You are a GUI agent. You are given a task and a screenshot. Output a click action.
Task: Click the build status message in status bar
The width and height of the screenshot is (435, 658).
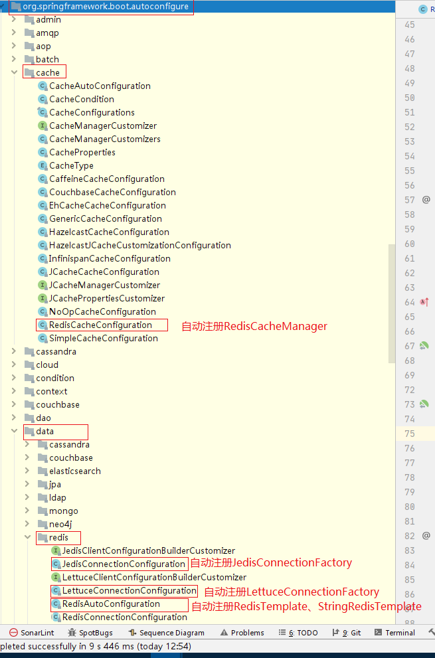pos(96,646)
